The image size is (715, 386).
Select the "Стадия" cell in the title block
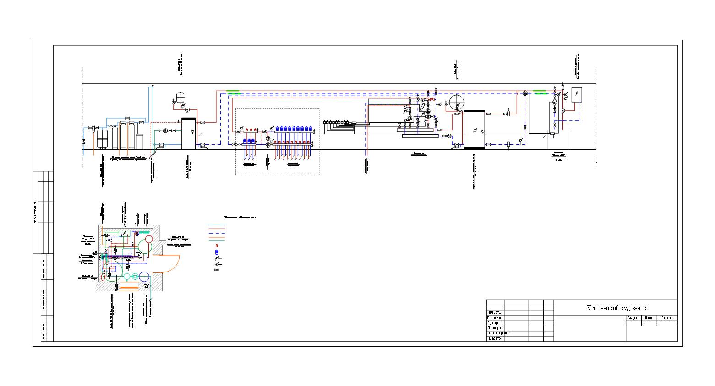(633, 318)
